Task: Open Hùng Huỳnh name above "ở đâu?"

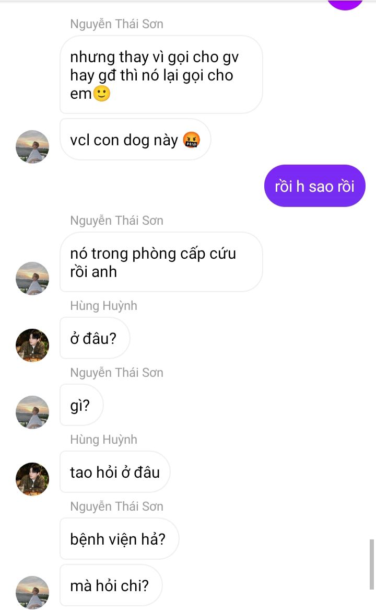Action: 103,306
